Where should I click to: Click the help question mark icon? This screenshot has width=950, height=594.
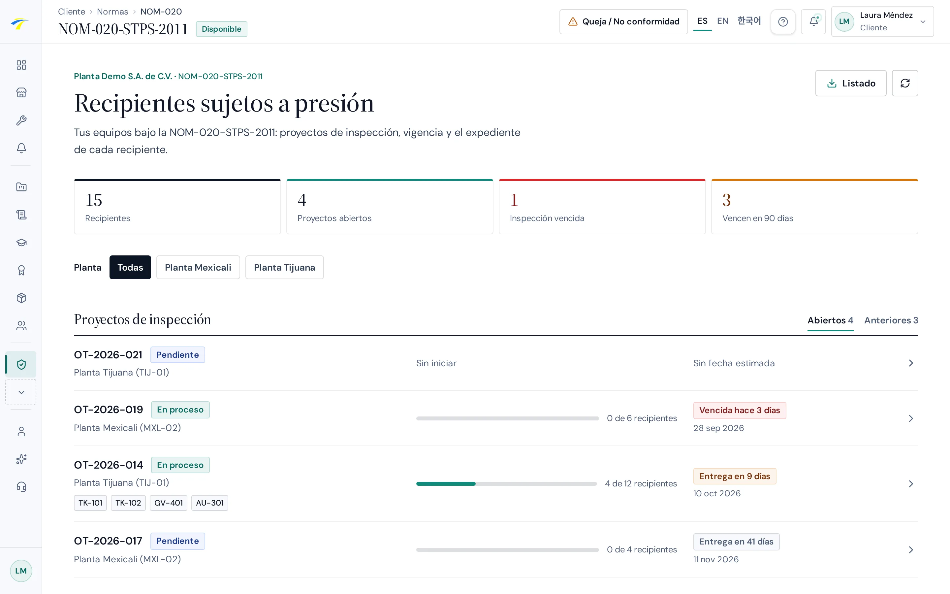coord(783,21)
